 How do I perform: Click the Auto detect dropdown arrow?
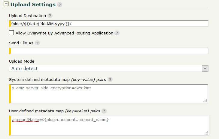click(205, 69)
